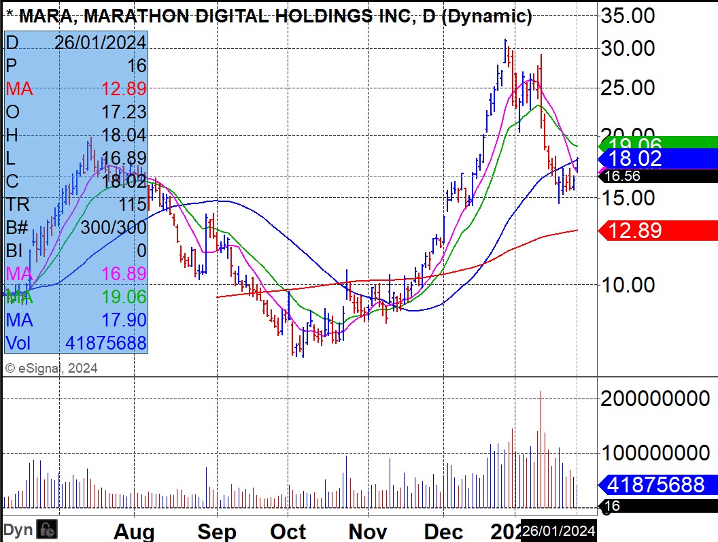Viewport: 718px width, 542px height.
Task: Click the red MA 12.89 row in data box
Action: click(76, 88)
